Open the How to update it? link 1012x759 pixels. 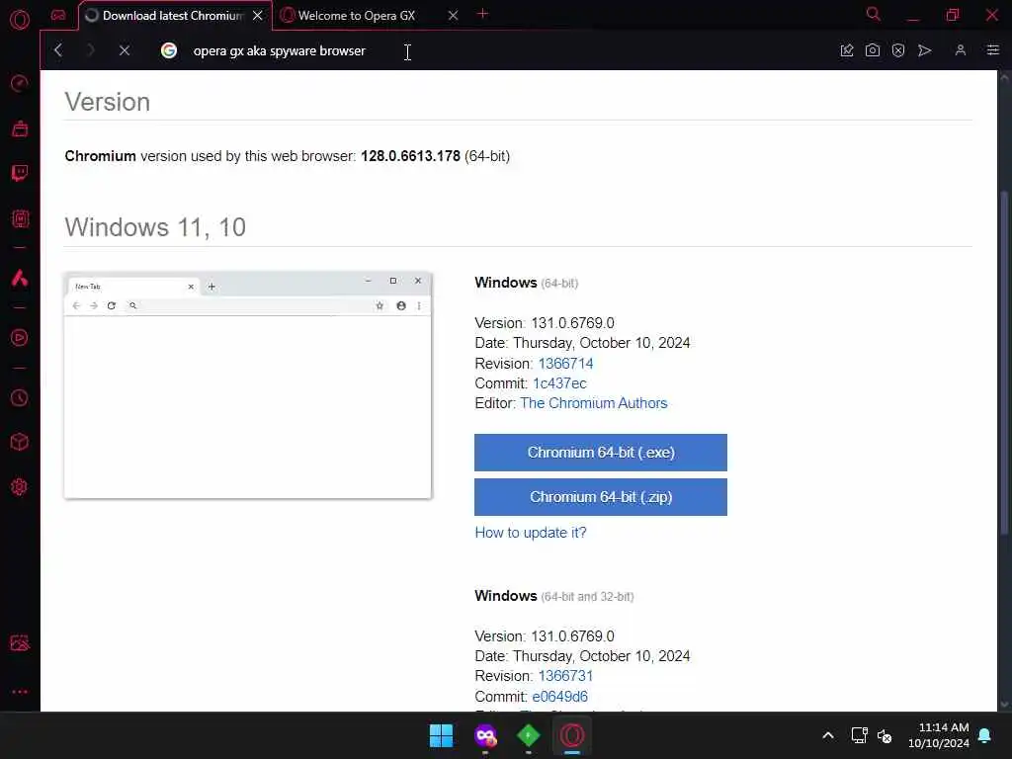pyautogui.click(x=531, y=533)
